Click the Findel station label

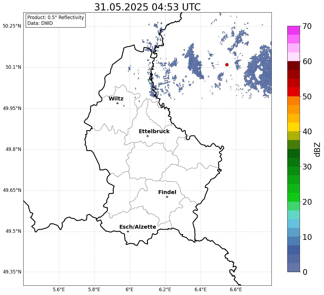(x=167, y=192)
